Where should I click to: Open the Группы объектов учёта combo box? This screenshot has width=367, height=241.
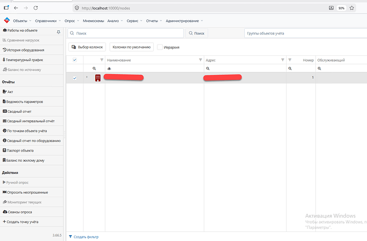pos(305,34)
